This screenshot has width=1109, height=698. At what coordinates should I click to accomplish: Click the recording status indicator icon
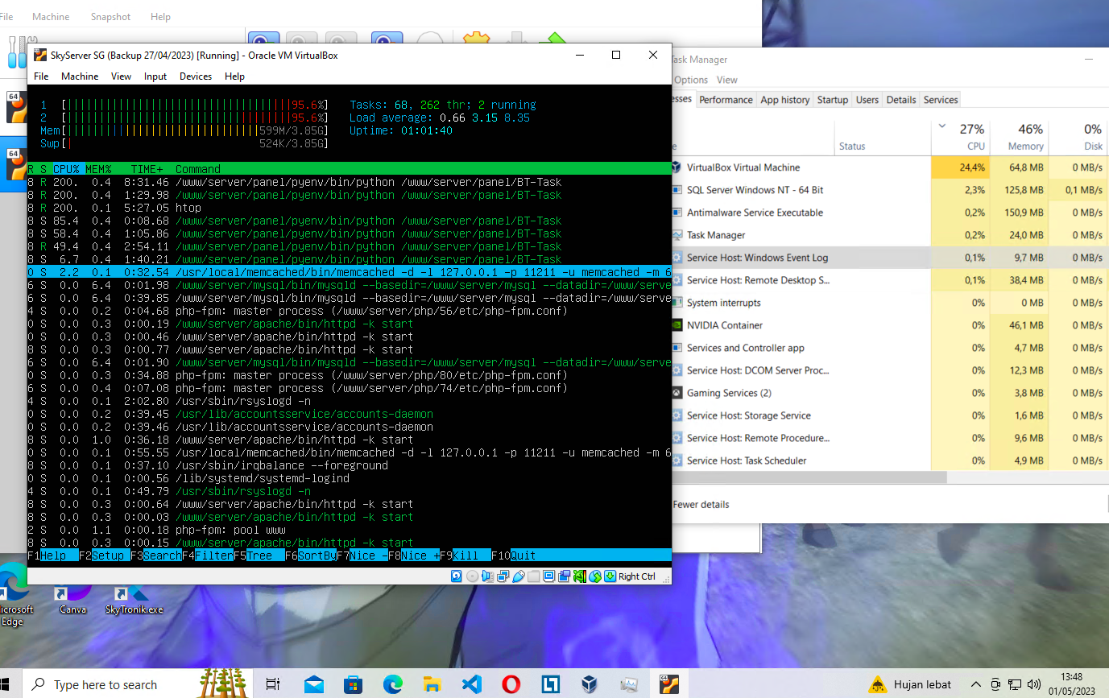coord(564,576)
